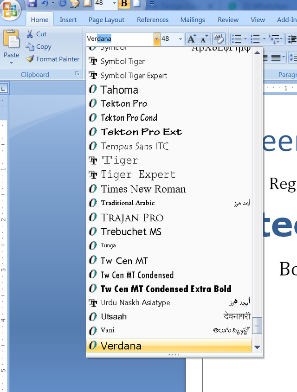The image size is (297, 392).
Task: Expand the Paste options arrow
Action: (x=11, y=63)
